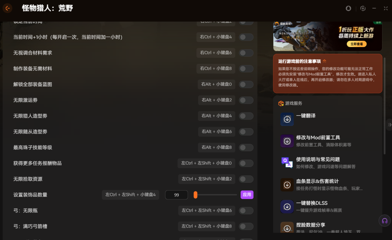The image size is (392, 240).
Task: Download the 一键翻译 translation service
Action: (287, 119)
